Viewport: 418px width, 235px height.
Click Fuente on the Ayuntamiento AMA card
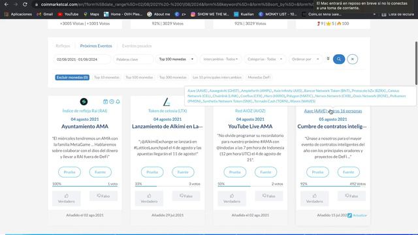click(x=100, y=172)
